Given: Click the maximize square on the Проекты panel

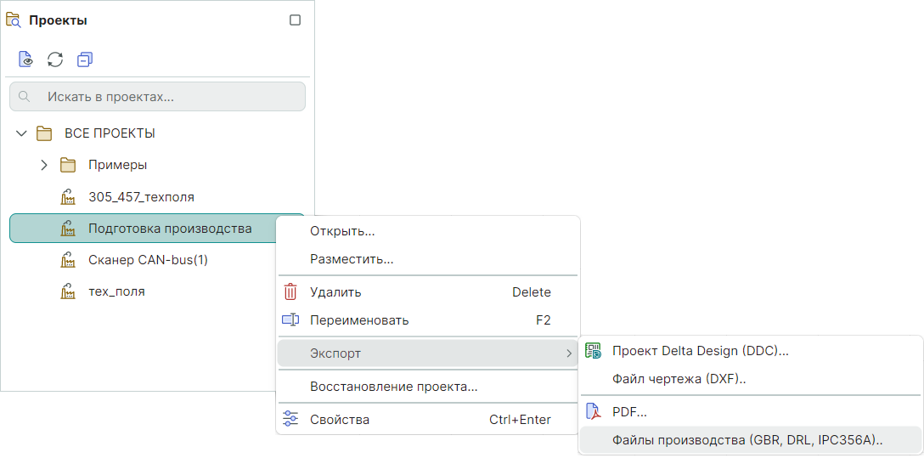Looking at the screenshot, I should click(x=296, y=20).
